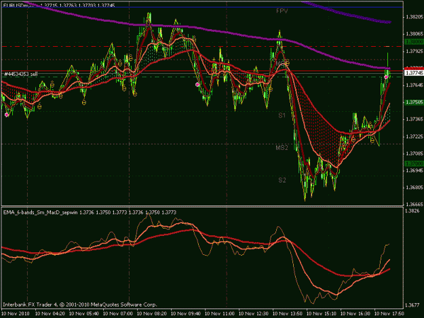
Task: Click the 10 Nov 16:30 time label
Action: 355,313
